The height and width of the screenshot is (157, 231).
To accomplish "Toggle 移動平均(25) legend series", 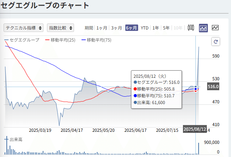I will click(x=60, y=40).
